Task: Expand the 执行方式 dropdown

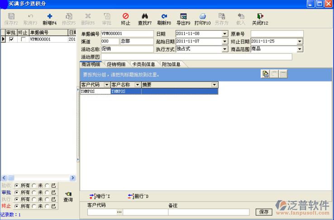Action: [225, 49]
